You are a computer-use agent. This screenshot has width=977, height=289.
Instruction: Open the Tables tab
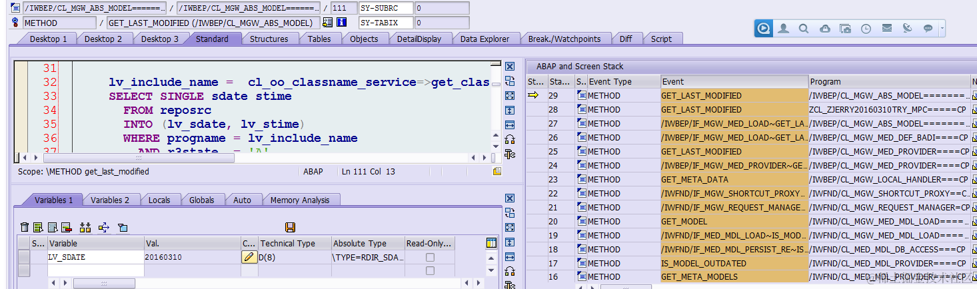tap(319, 39)
